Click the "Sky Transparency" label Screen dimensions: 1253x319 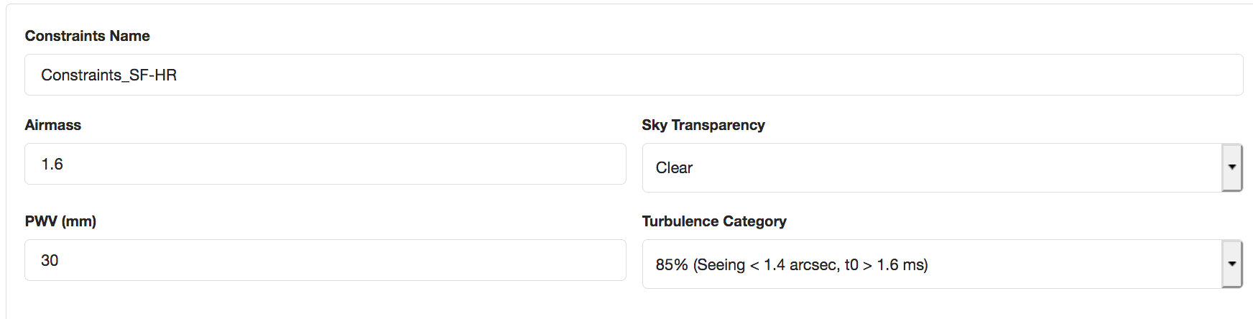[703, 125]
